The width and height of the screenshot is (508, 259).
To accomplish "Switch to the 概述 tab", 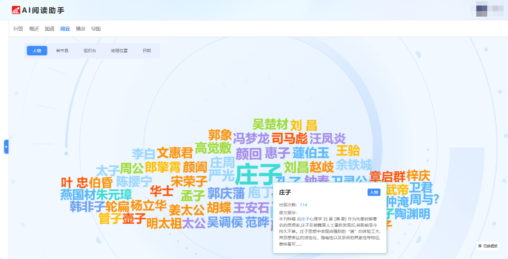I will pyautogui.click(x=34, y=29).
